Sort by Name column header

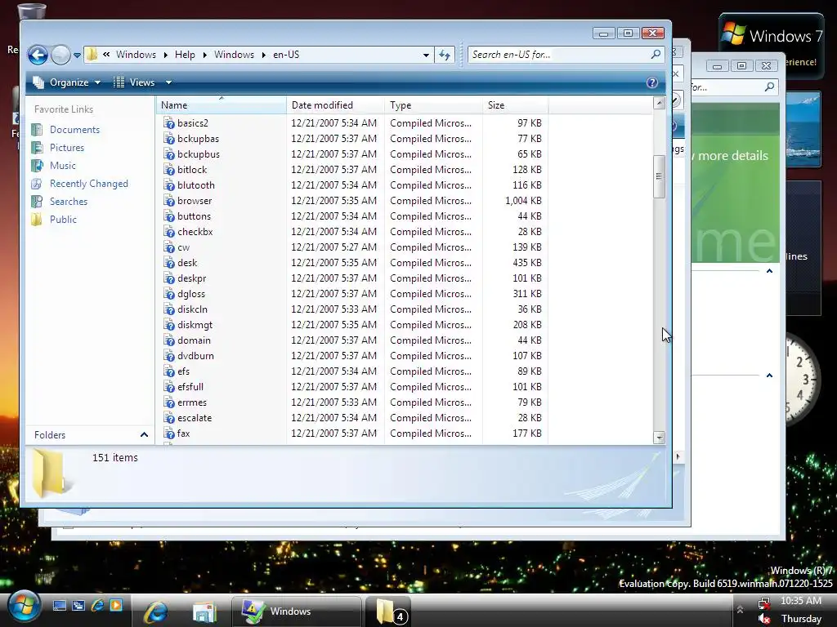[222, 105]
